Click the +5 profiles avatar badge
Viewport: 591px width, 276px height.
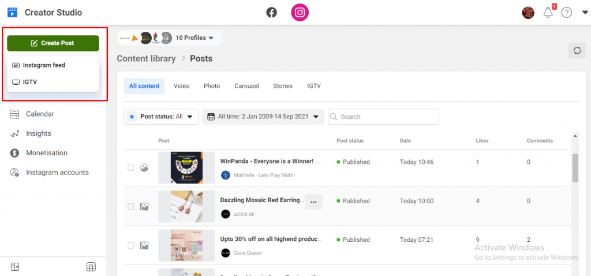[166, 38]
